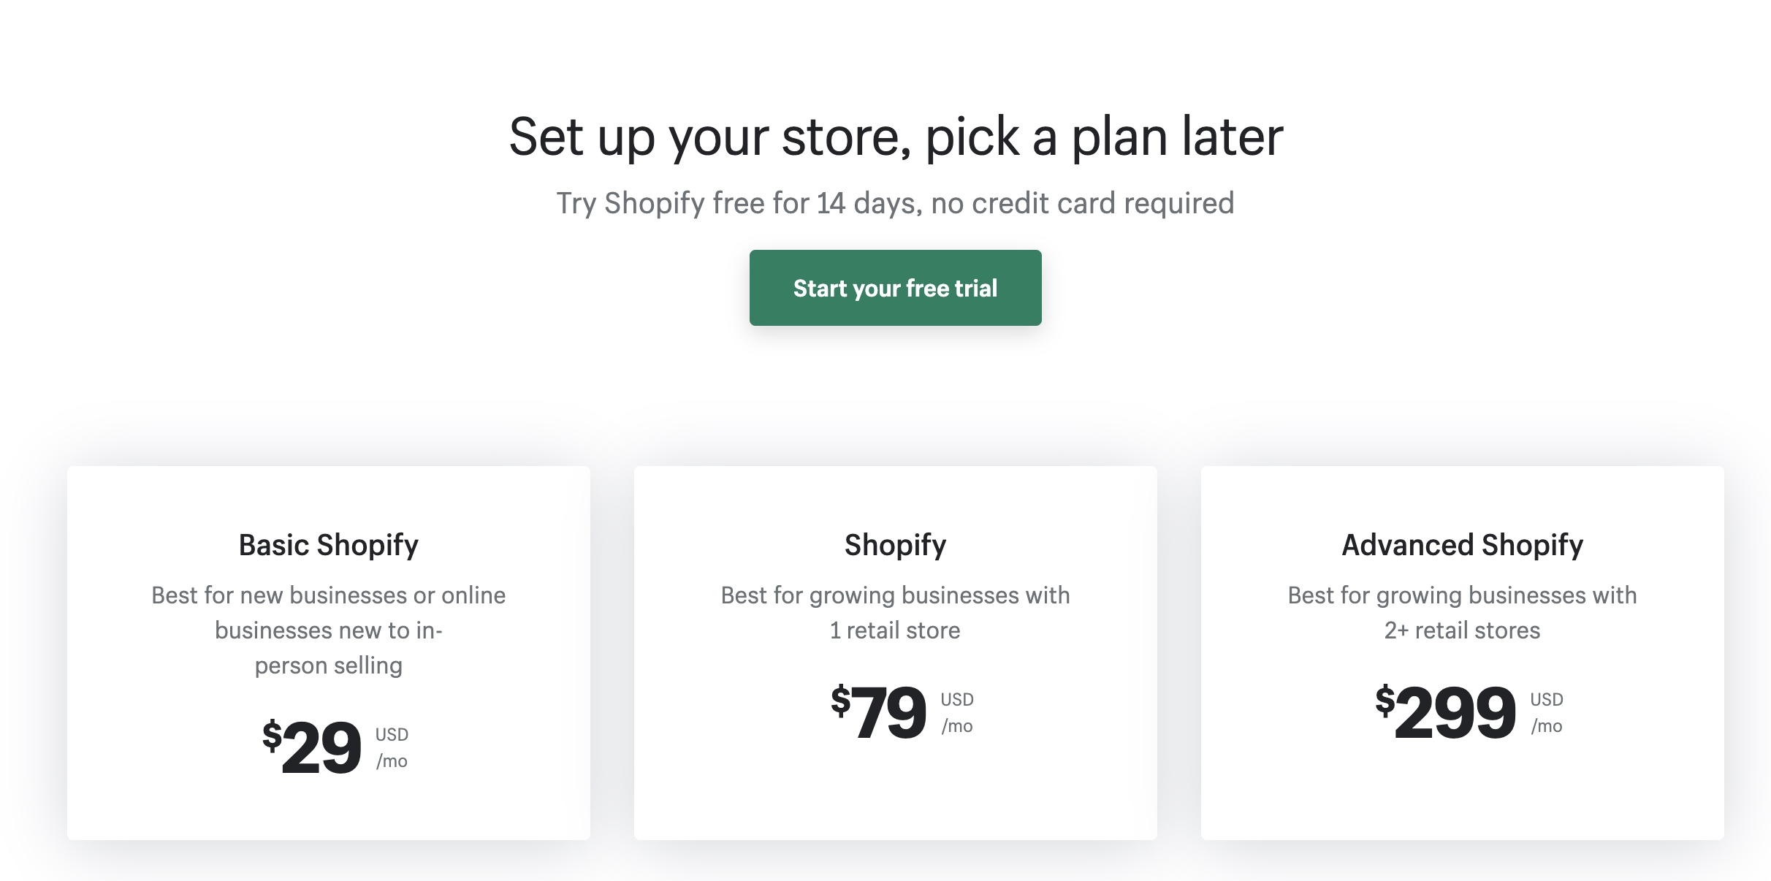The width and height of the screenshot is (1771, 881).
Task: Click the "1 retail store" description text
Action: pyautogui.click(x=895, y=630)
